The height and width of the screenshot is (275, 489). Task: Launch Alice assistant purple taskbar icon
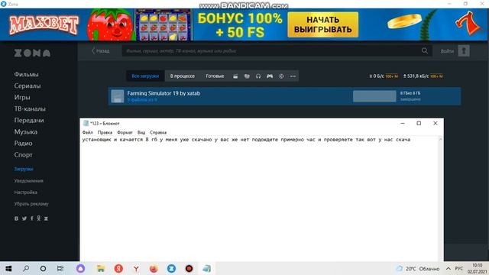pos(80,268)
